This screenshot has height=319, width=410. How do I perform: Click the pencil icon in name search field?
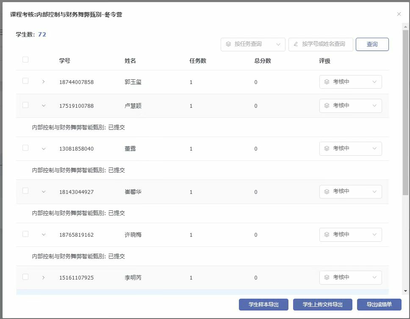coord(296,44)
